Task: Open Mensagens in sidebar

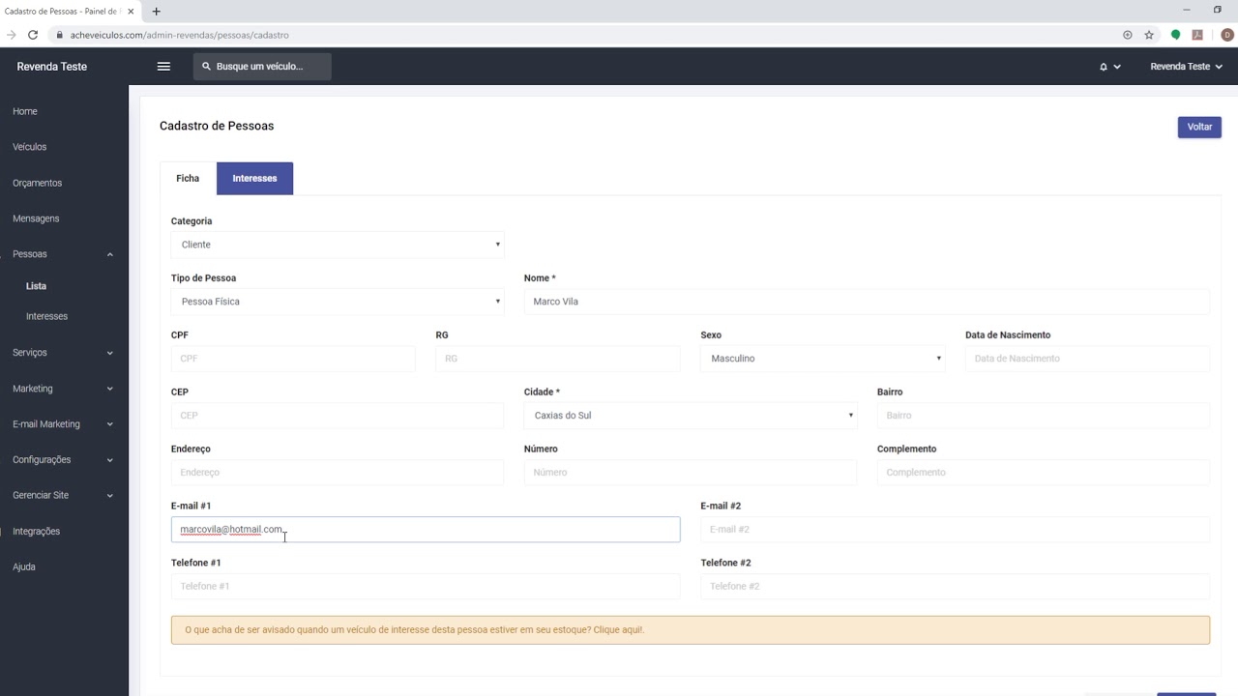Action: point(36,218)
